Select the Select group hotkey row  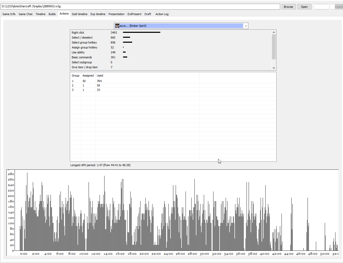tap(171, 42)
